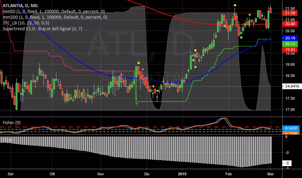This screenshot has height=178, width=302.
Task: Click the blue 0.5430 Fisher value label
Action: click(x=291, y=128)
